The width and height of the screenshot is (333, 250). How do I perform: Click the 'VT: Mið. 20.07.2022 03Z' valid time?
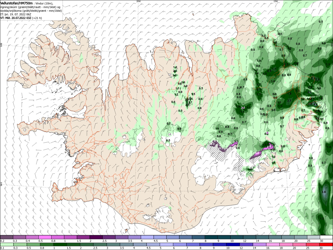pos(16,18)
